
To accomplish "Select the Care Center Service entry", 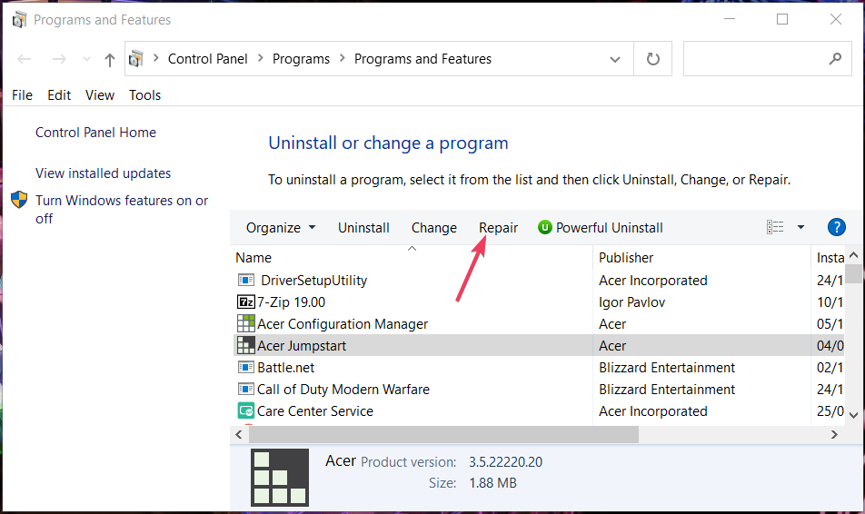I will tap(315, 410).
